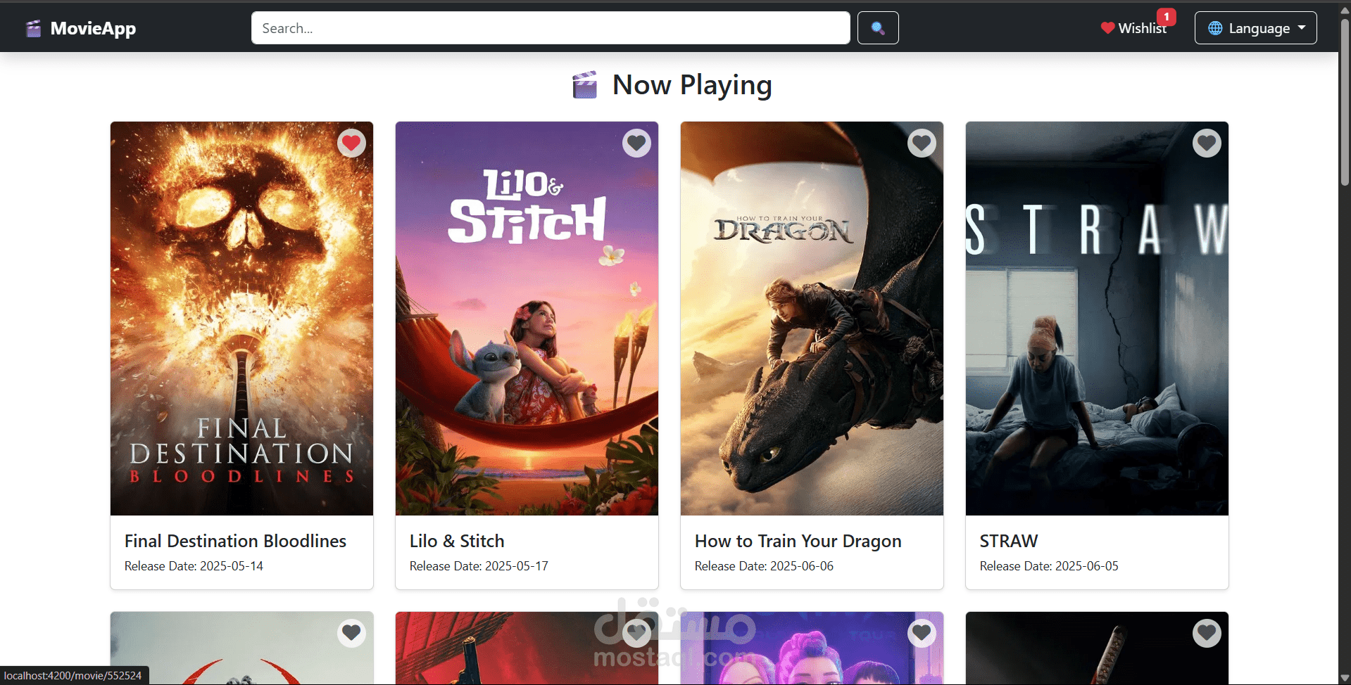Focus the Search input field
Viewport: 1351px width, 685px height.
click(551, 28)
